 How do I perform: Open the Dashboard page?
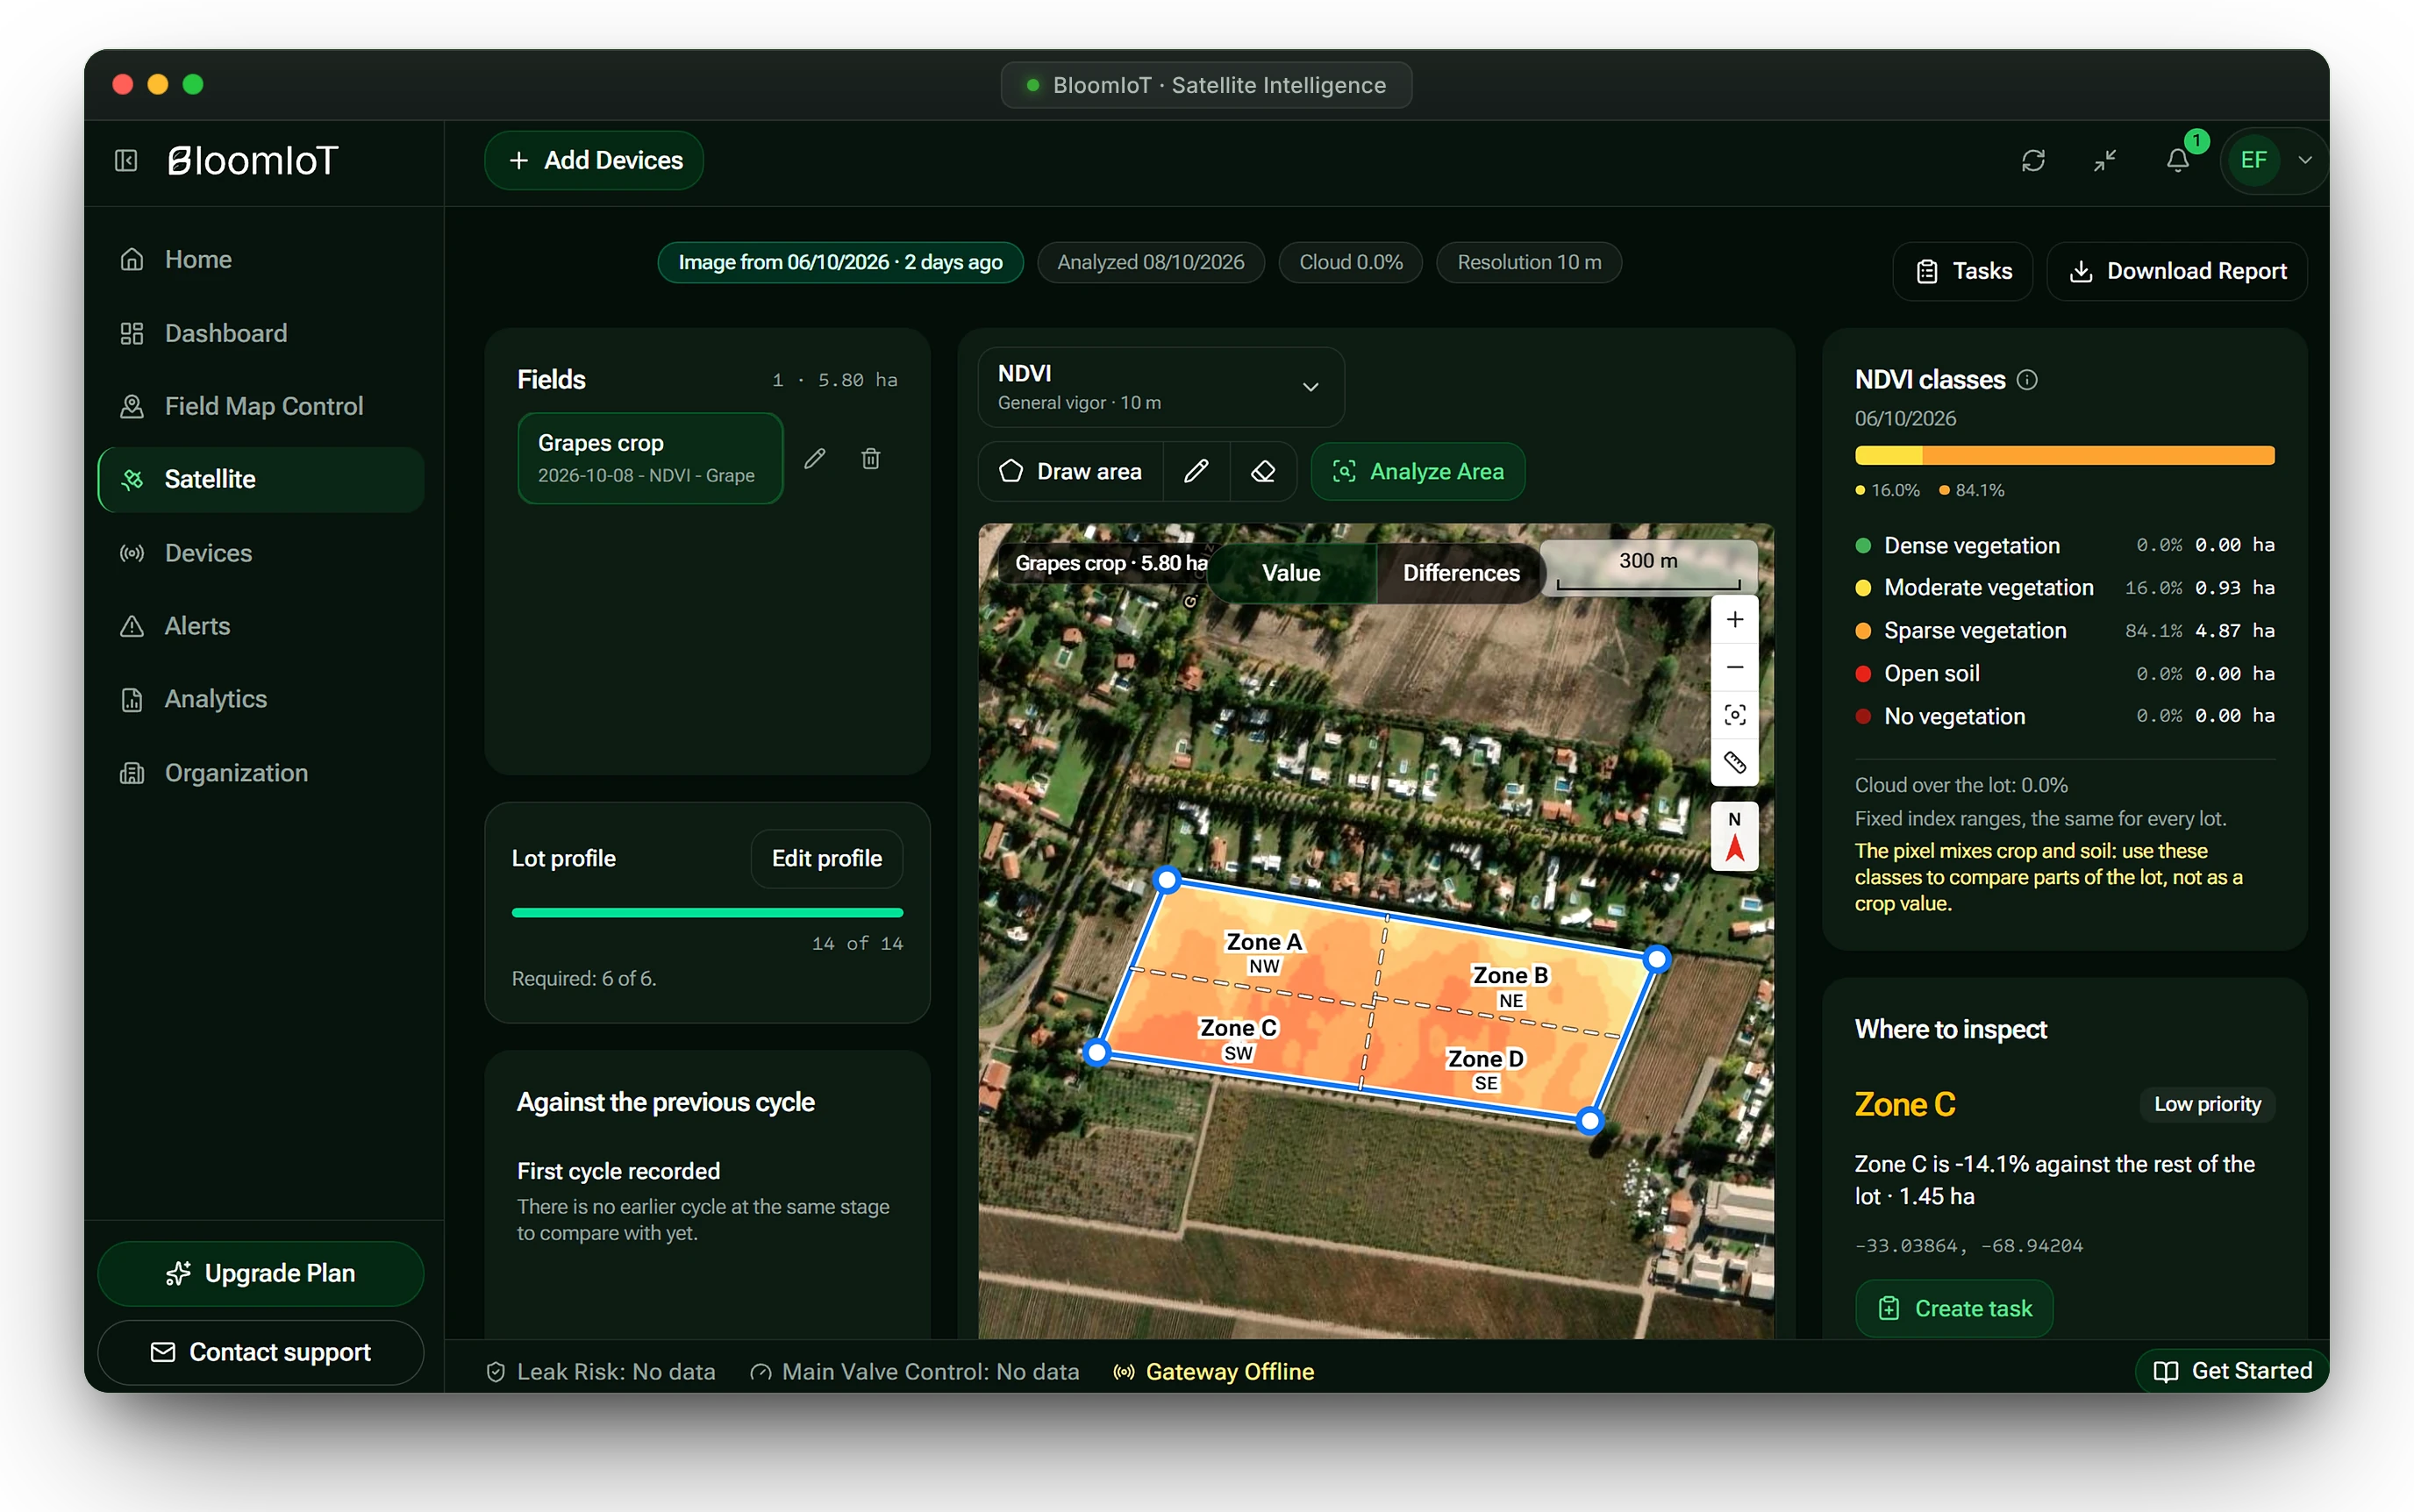point(261,333)
